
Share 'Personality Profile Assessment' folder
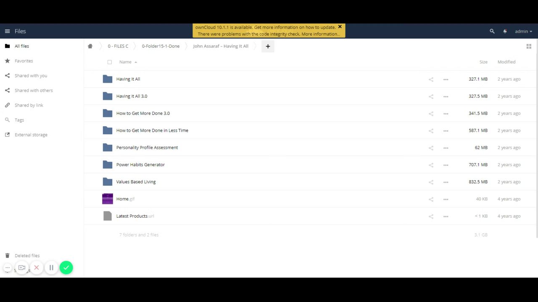[x=431, y=148]
